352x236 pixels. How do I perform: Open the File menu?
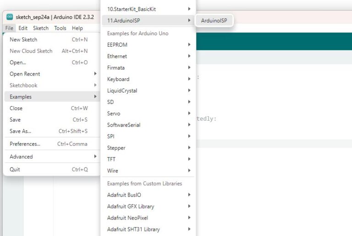pos(9,28)
